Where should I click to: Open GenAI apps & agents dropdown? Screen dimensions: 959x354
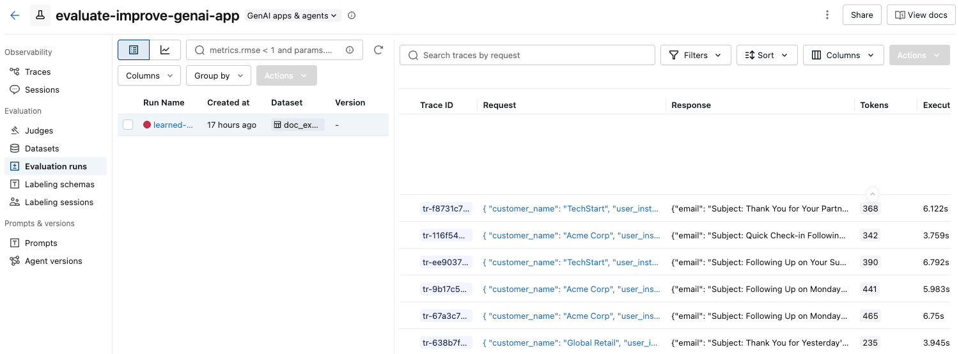click(293, 15)
